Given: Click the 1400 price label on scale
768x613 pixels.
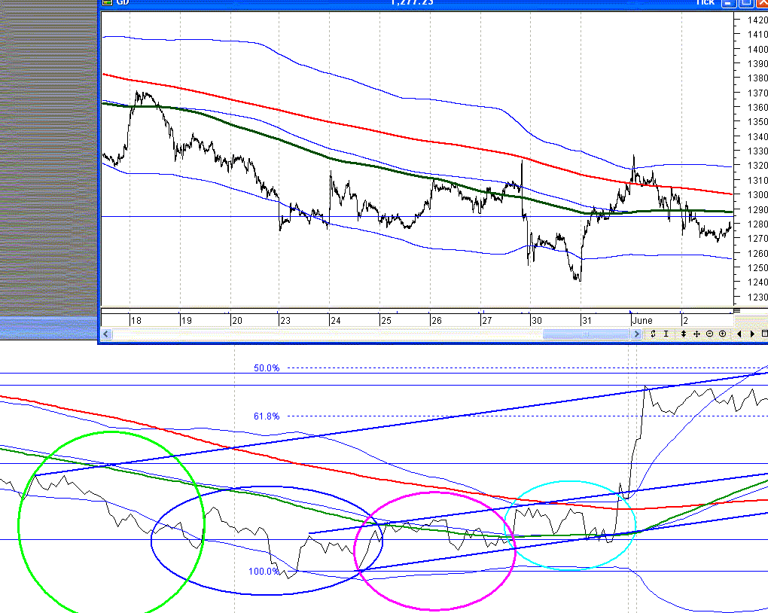Looking at the screenshot, I should point(757,49).
